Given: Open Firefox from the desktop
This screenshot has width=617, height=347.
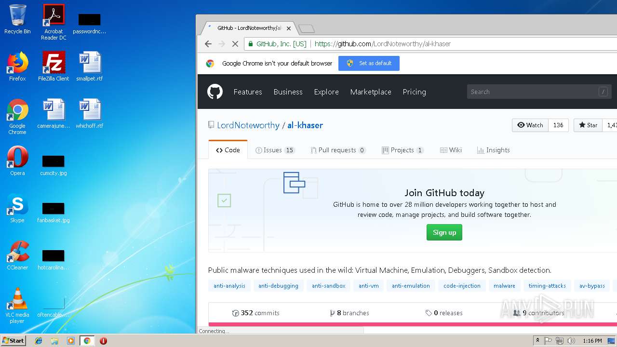Looking at the screenshot, I should 17,67.
